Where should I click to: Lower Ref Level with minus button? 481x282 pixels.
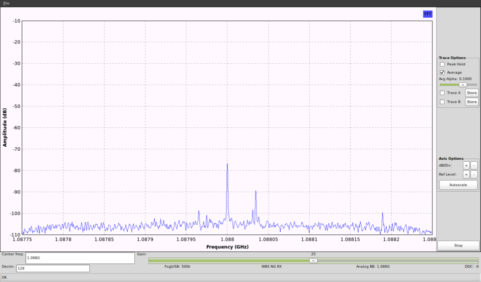[474, 174]
